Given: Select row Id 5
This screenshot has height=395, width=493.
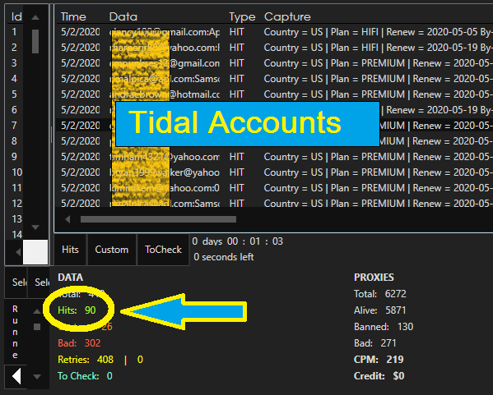Looking at the screenshot, I should point(14,94).
